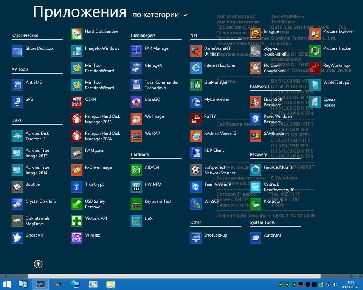Open the uVS tool icon
363x290 pixels.
[x=17, y=102]
